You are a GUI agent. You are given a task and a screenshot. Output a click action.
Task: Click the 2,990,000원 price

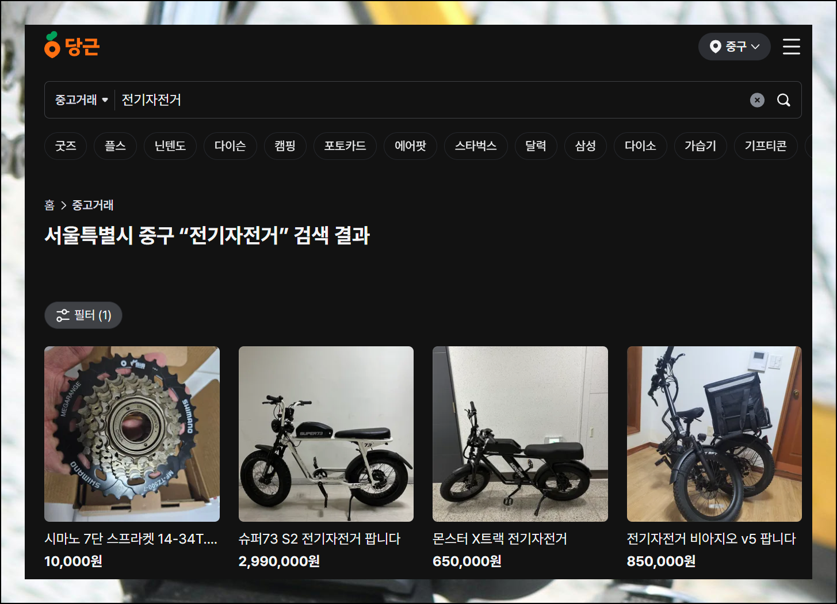pos(279,561)
